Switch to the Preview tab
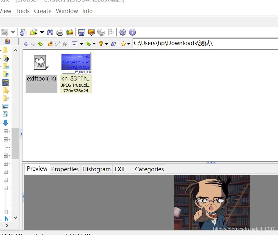Viewport: 278px width, 235px height. coord(37,169)
